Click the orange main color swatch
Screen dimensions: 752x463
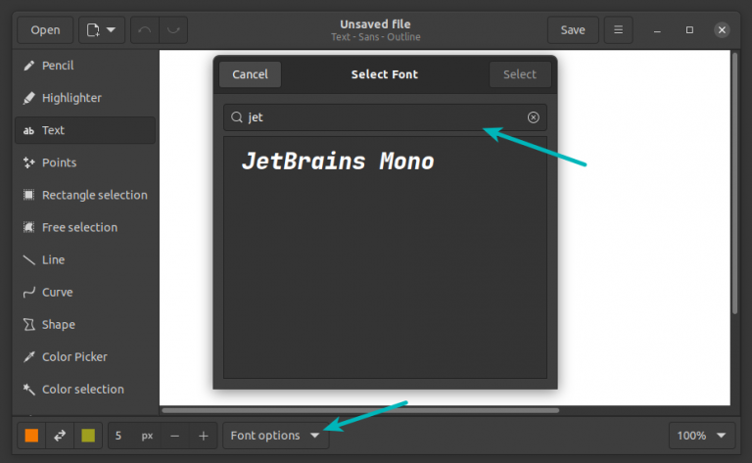pos(31,436)
